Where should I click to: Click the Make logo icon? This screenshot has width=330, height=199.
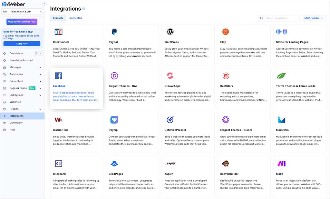[x=282, y=164]
